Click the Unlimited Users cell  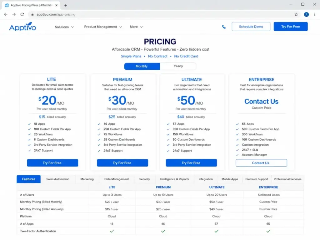pos(269,195)
